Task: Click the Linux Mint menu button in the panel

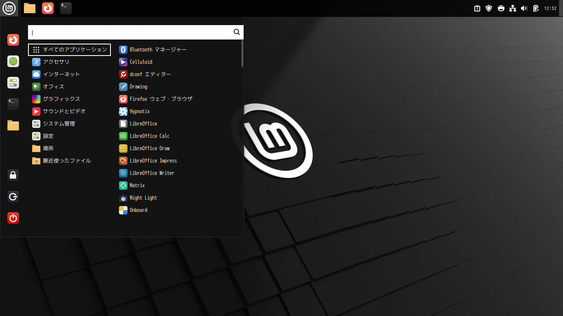Action: 9,8
